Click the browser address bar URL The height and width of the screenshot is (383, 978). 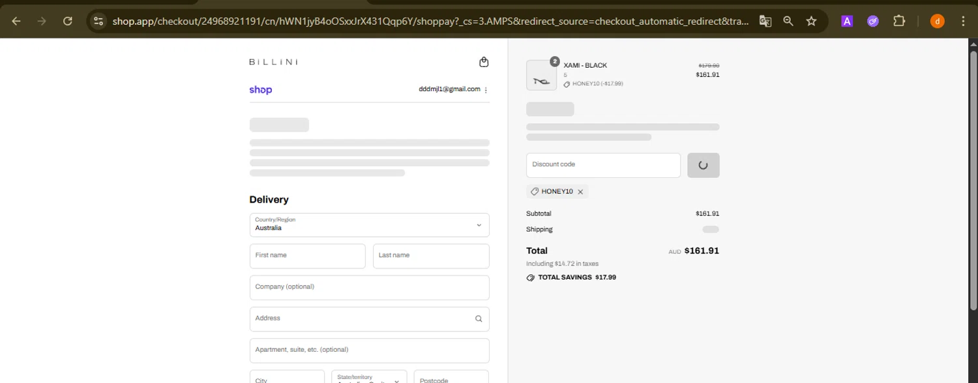[x=430, y=21]
